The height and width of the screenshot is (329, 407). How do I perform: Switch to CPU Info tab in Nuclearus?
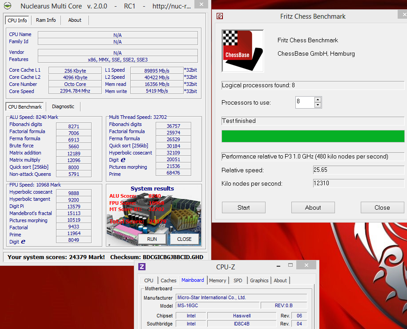[x=17, y=20]
